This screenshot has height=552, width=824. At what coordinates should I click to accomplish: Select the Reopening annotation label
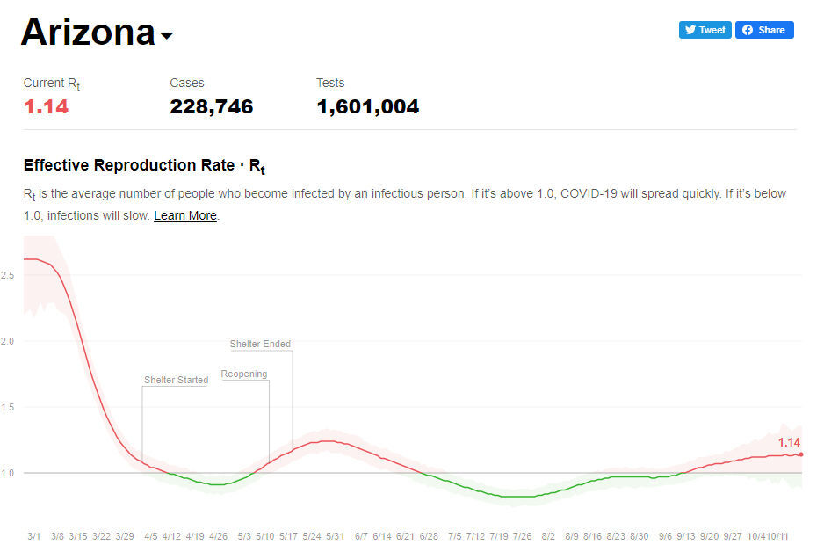pos(244,374)
